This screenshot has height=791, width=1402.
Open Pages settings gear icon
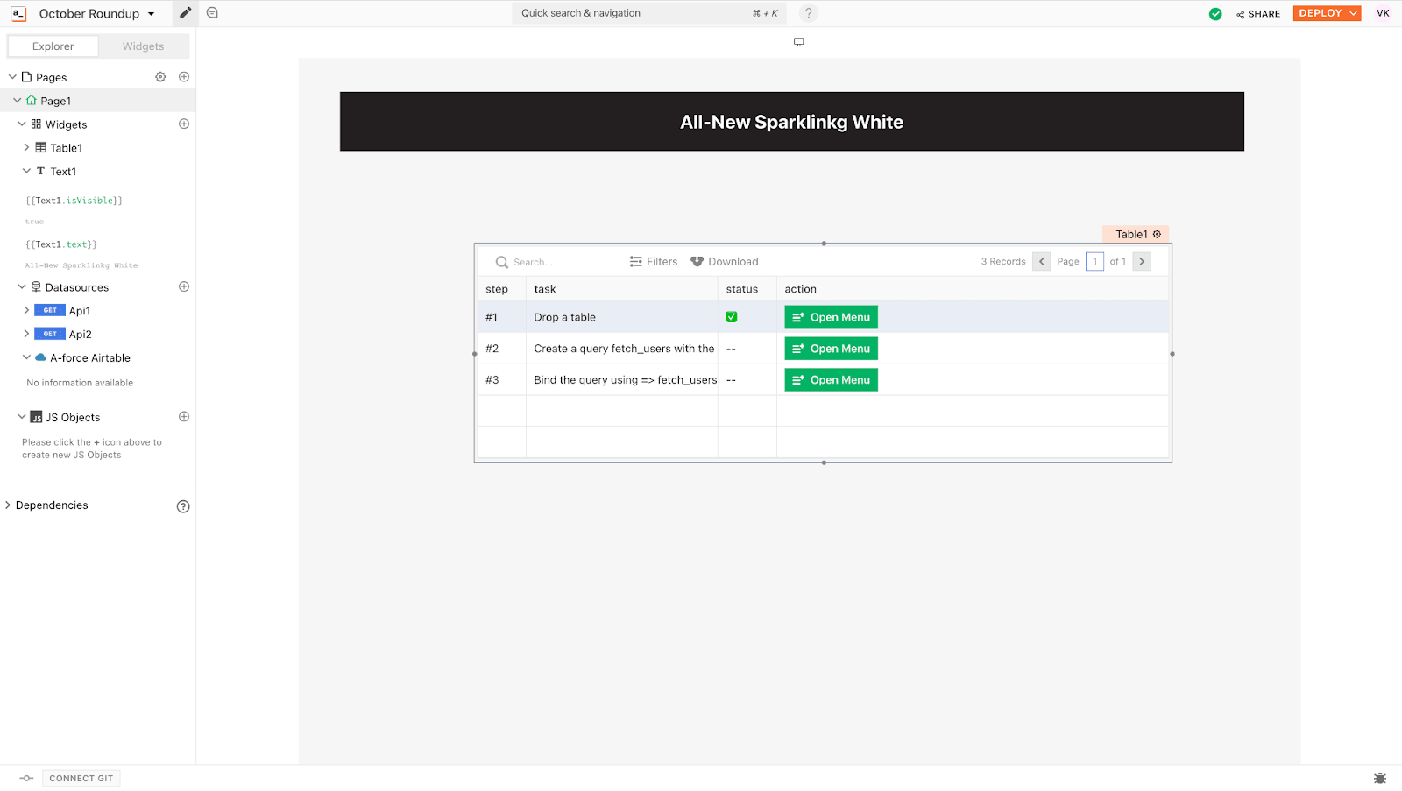(x=160, y=77)
